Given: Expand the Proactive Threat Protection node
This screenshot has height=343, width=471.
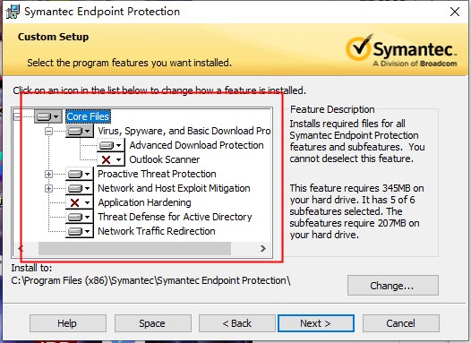Looking at the screenshot, I should (x=48, y=174).
